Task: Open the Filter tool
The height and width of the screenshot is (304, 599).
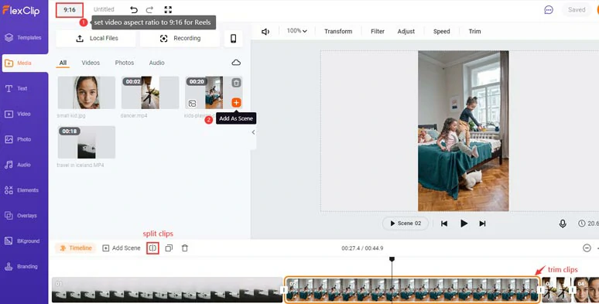Action: pyautogui.click(x=378, y=31)
